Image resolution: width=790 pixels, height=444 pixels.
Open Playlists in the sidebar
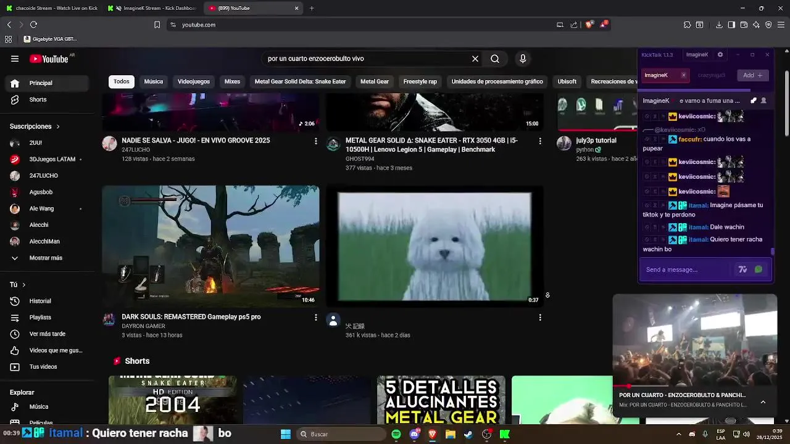pos(47,318)
